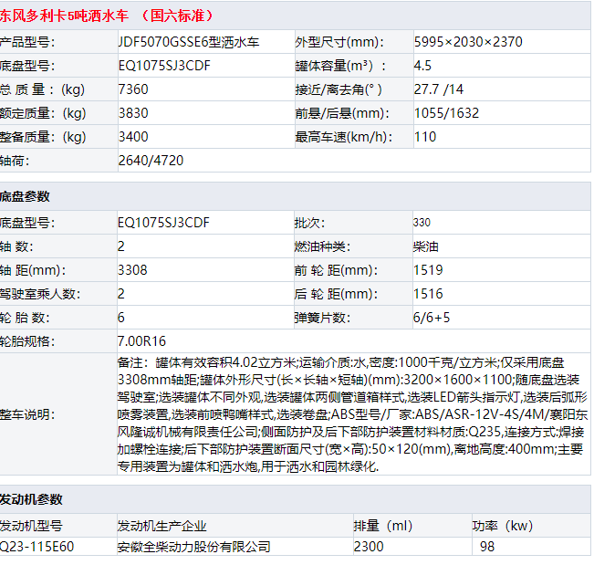Select curb weight value 3400
This screenshot has height=565, width=594.
click(x=133, y=137)
